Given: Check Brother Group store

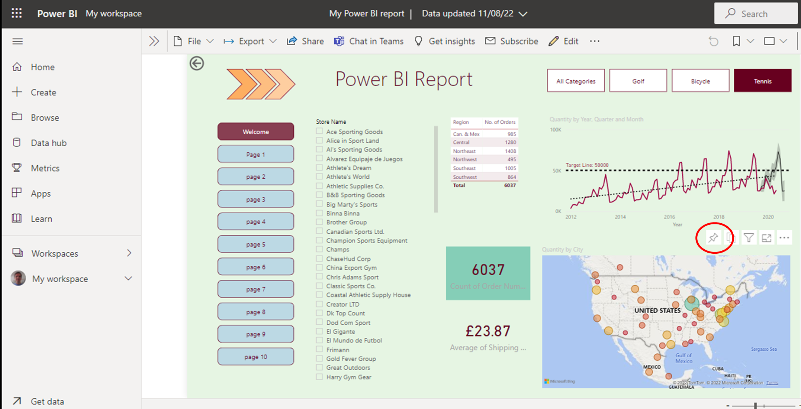Looking at the screenshot, I should tap(319, 222).
